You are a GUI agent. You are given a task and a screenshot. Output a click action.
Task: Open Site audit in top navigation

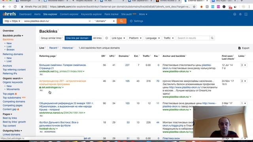(x=126, y=14)
